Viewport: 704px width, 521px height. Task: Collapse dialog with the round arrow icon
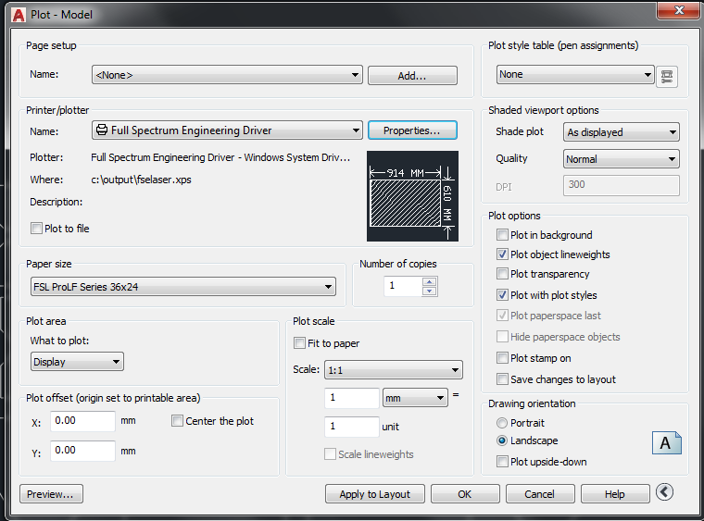tap(664, 492)
